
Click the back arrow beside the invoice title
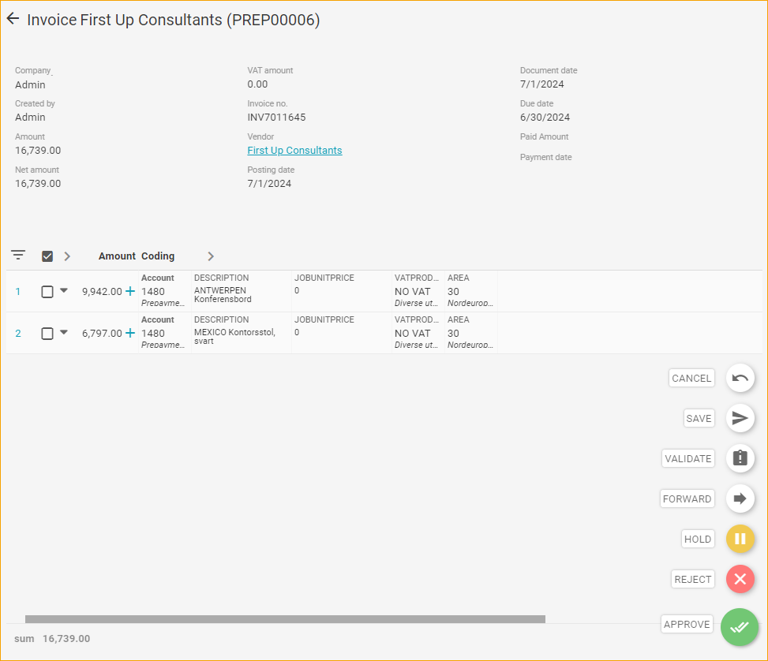(13, 19)
